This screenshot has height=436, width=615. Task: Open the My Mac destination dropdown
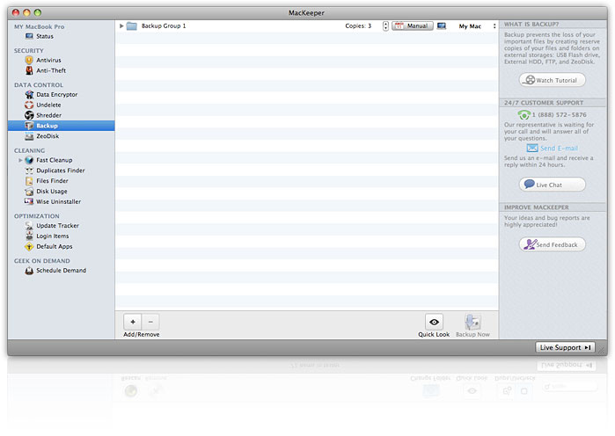tap(478, 26)
